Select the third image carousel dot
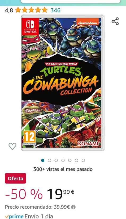This screenshot has width=126, height=219. point(56,160)
